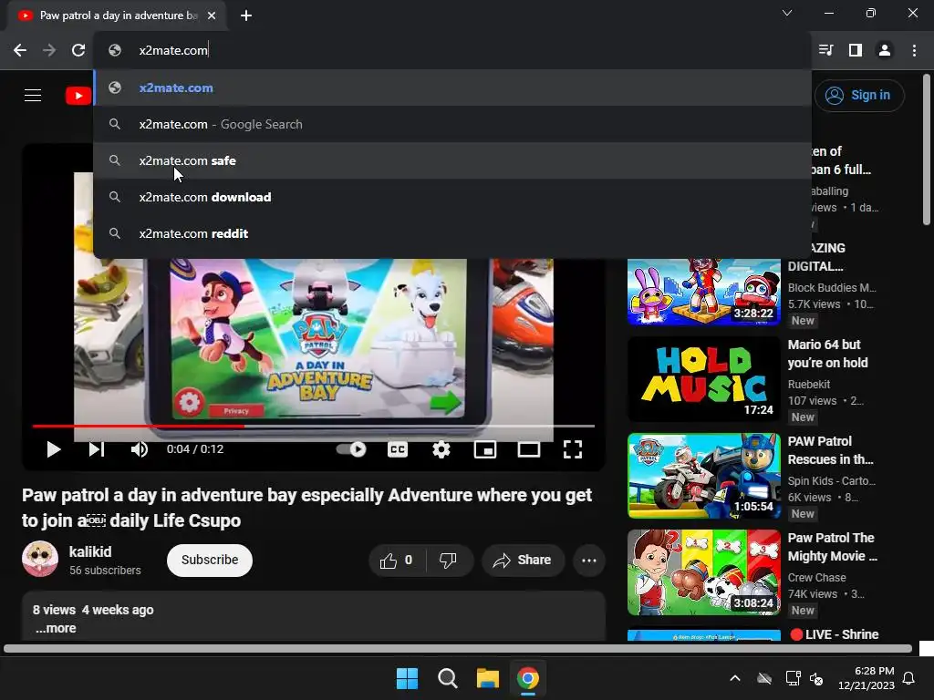934x700 pixels.
Task: Open the YouTube hamburger guide menu
Action: click(x=33, y=95)
